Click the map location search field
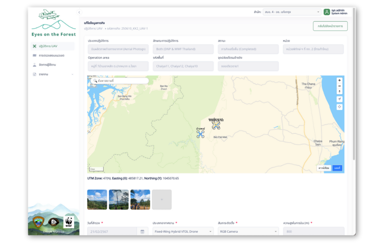 coord(119,81)
